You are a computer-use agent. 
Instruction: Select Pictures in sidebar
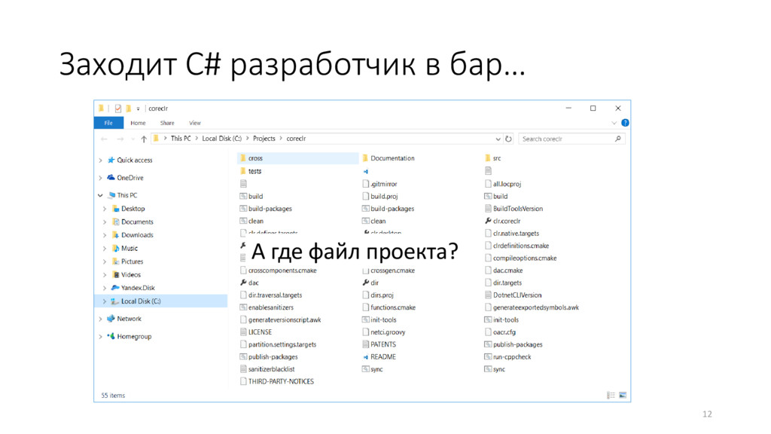(x=132, y=261)
